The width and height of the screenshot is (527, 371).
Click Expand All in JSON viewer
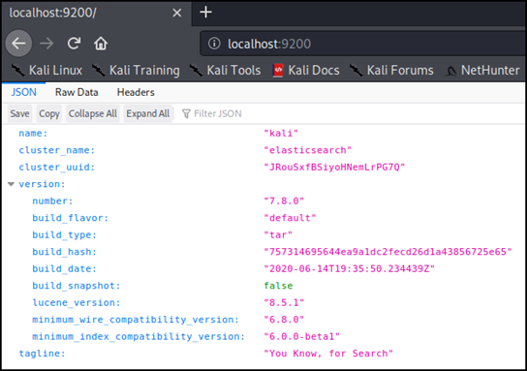click(x=148, y=113)
